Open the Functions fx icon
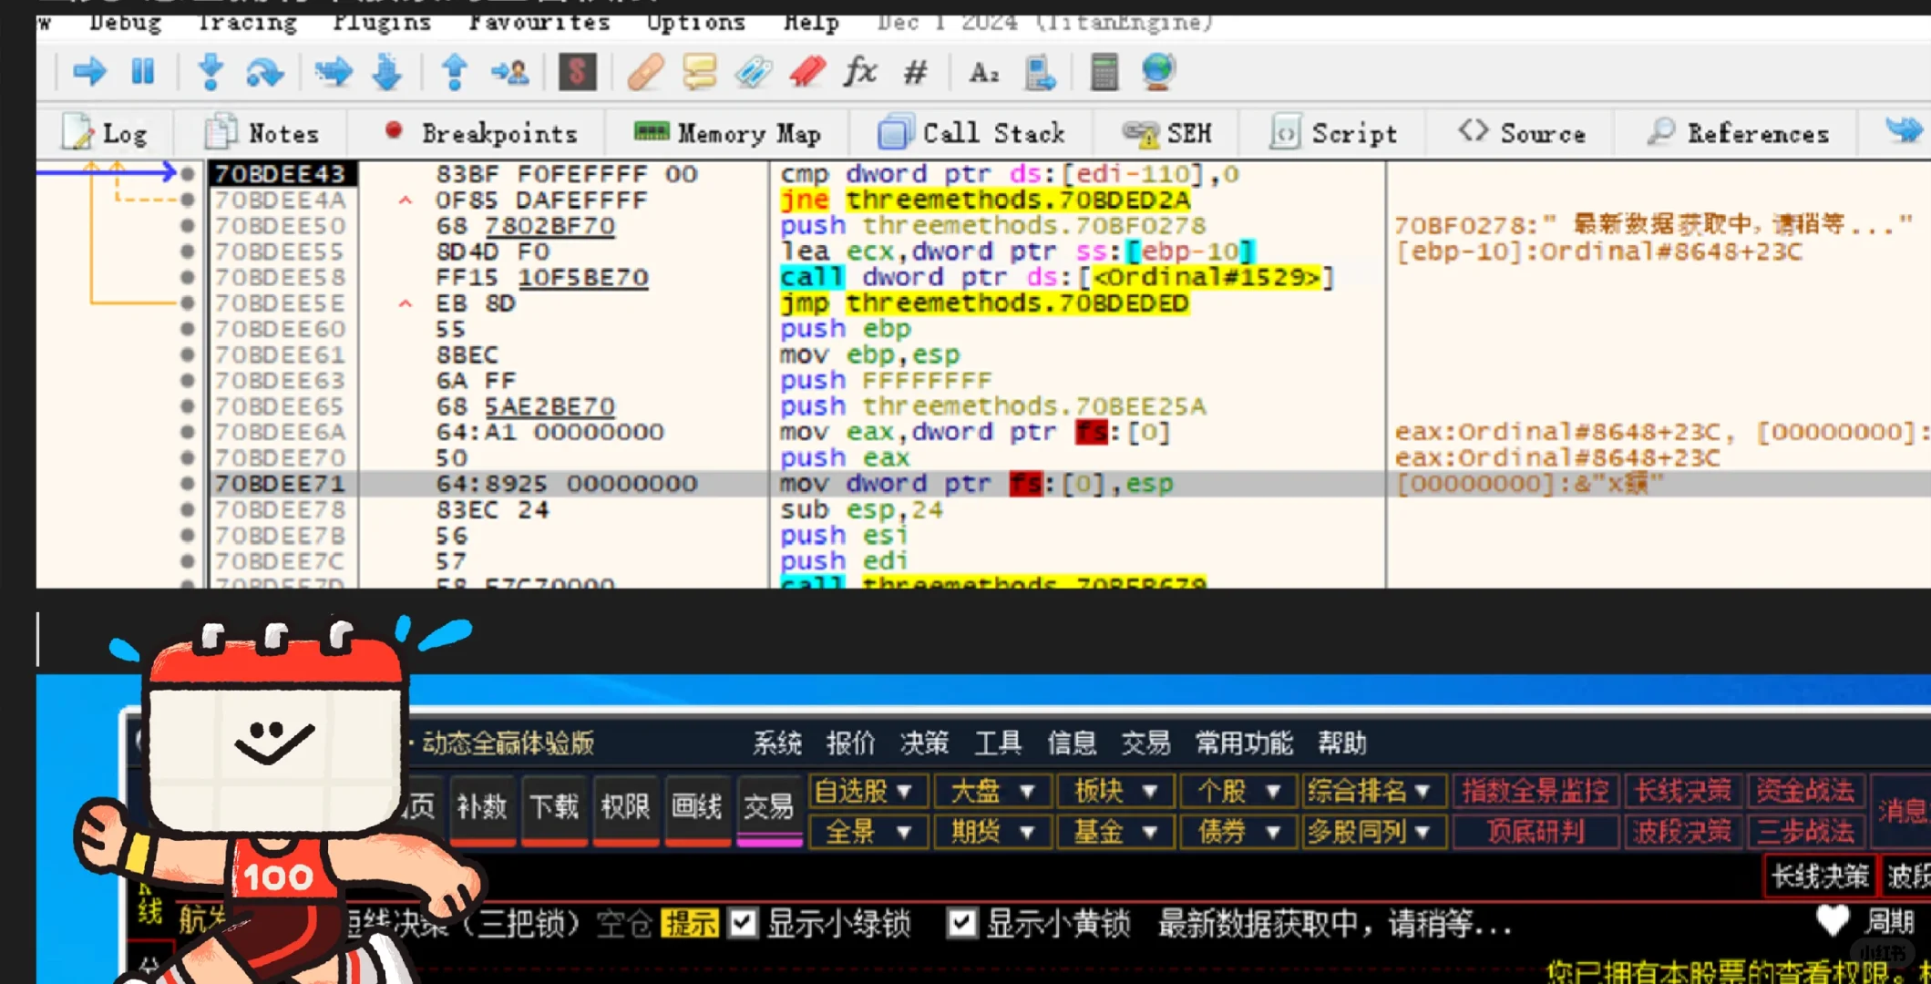This screenshot has width=1931, height=984. pos(859,71)
